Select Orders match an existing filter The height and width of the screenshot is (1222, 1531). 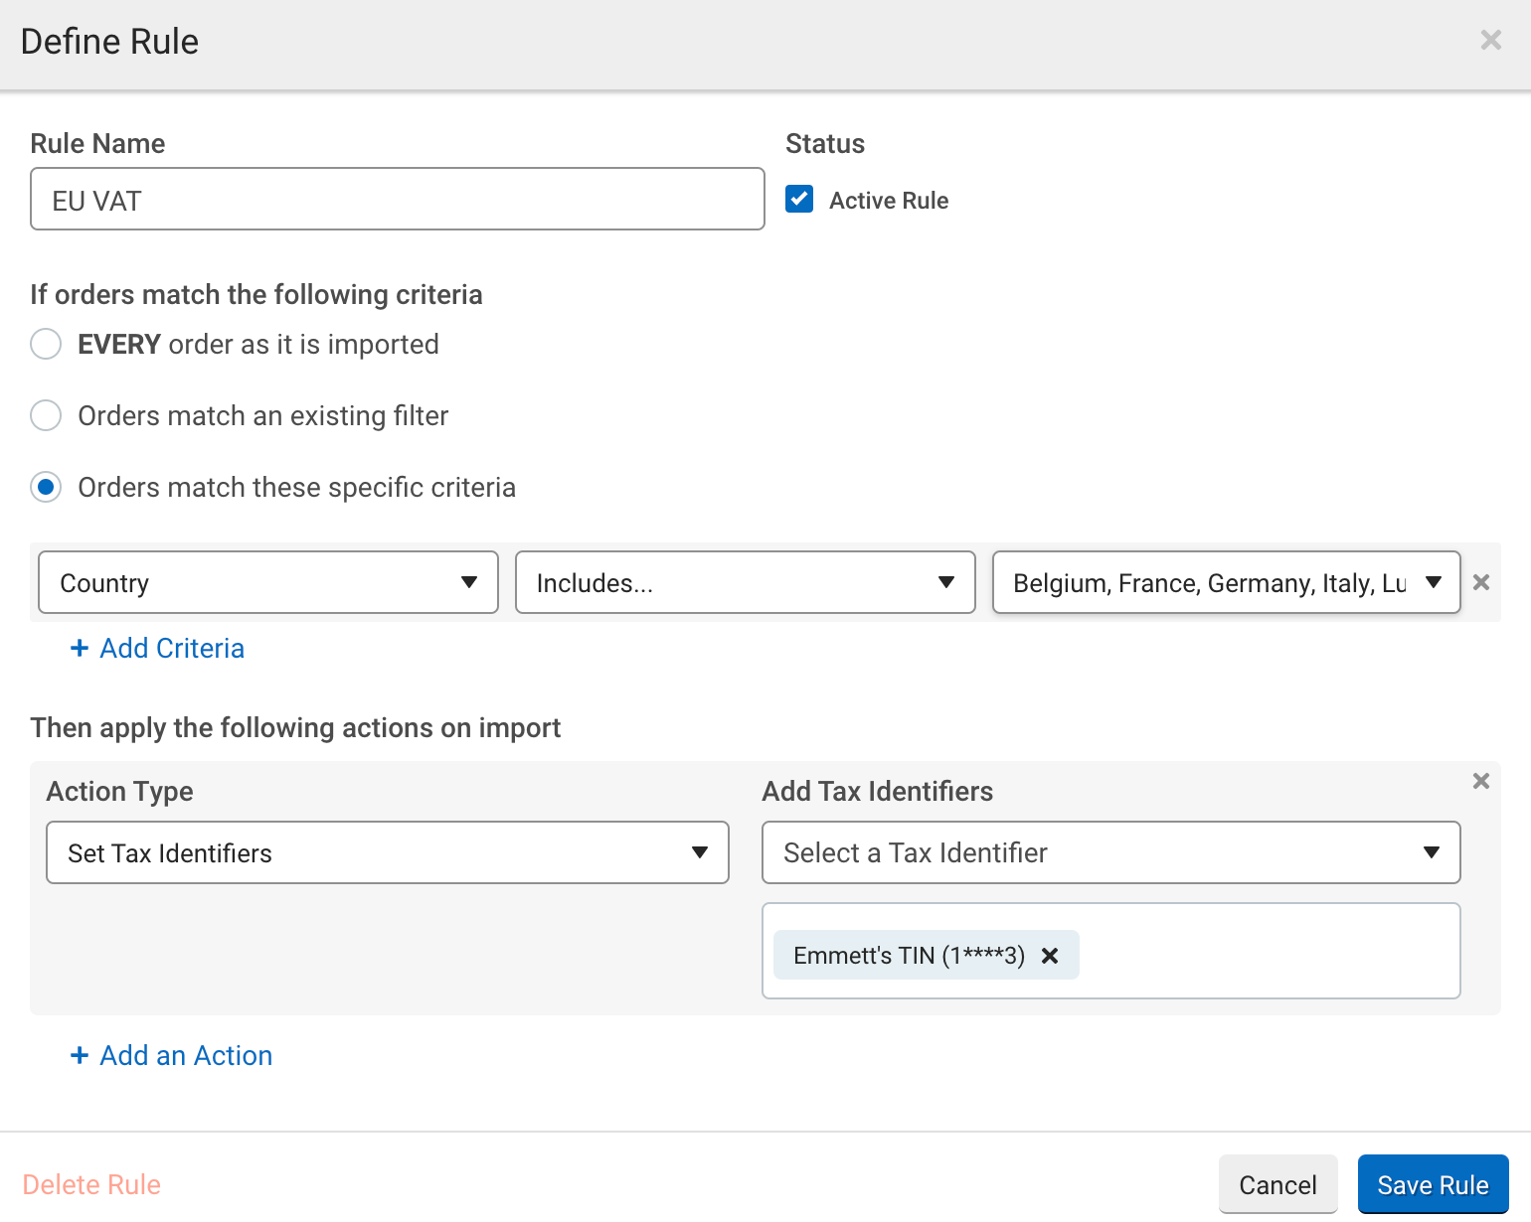pyautogui.click(x=46, y=415)
